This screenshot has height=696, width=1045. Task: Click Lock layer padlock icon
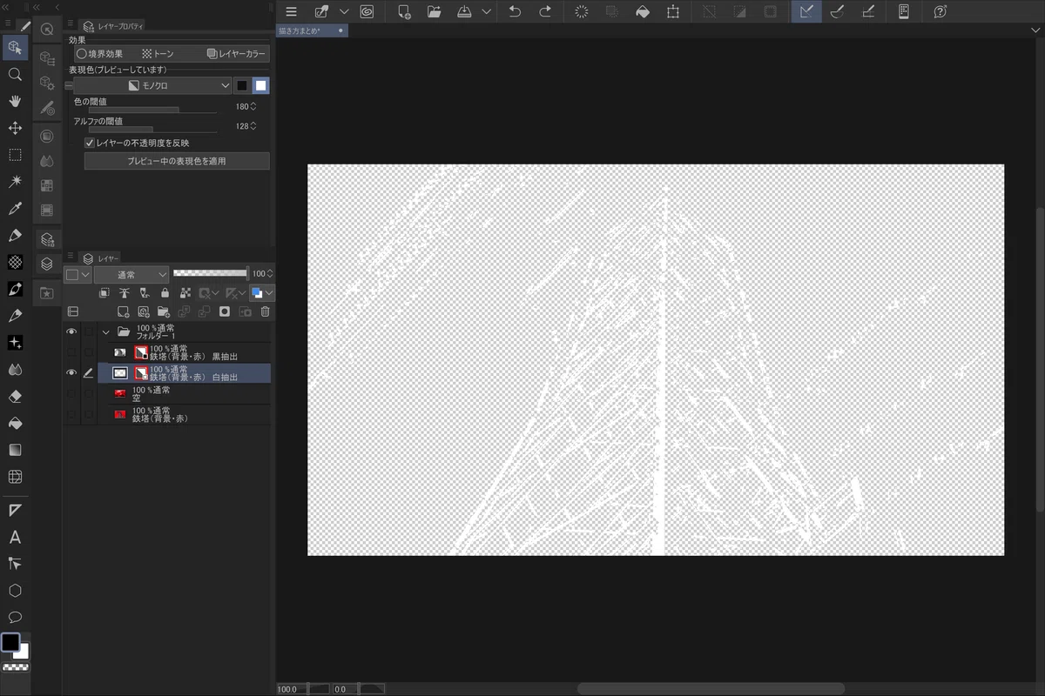pyautogui.click(x=165, y=293)
